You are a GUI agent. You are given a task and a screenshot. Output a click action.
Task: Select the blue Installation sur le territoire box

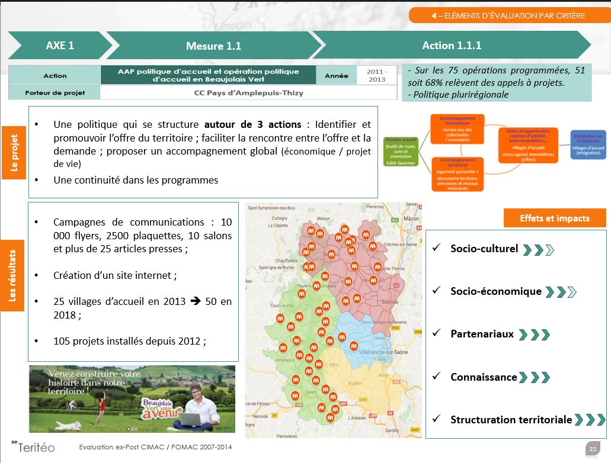pos(588,144)
